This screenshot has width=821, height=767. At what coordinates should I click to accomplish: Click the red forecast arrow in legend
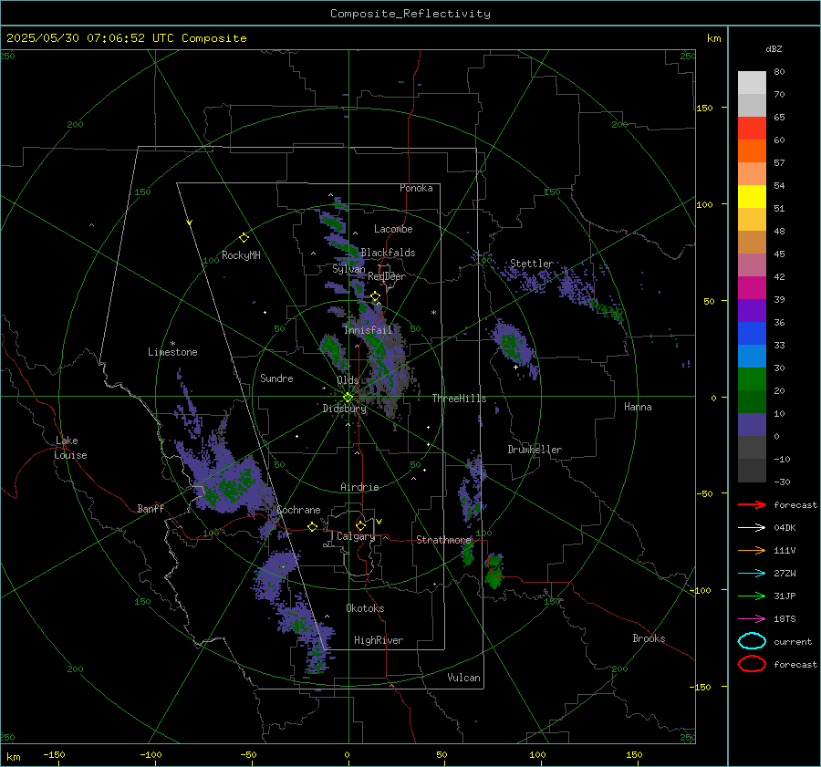coord(752,504)
